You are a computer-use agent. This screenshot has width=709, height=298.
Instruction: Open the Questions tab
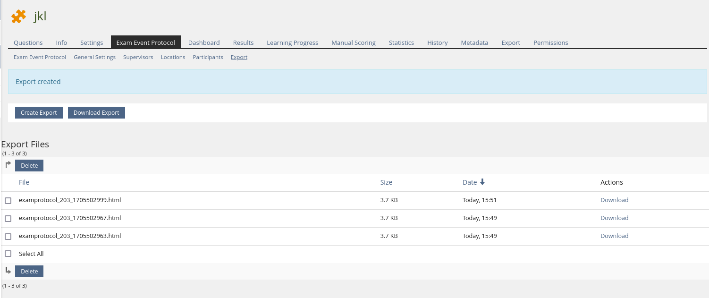(x=28, y=43)
